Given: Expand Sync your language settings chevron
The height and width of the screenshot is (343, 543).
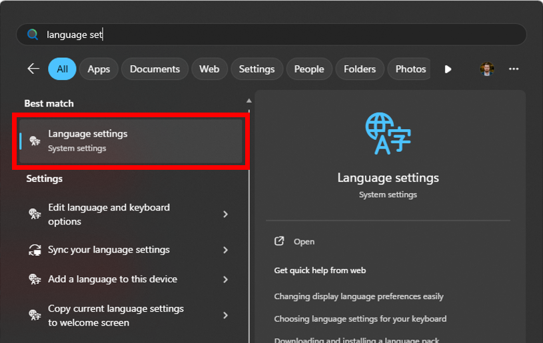Looking at the screenshot, I should [x=225, y=250].
